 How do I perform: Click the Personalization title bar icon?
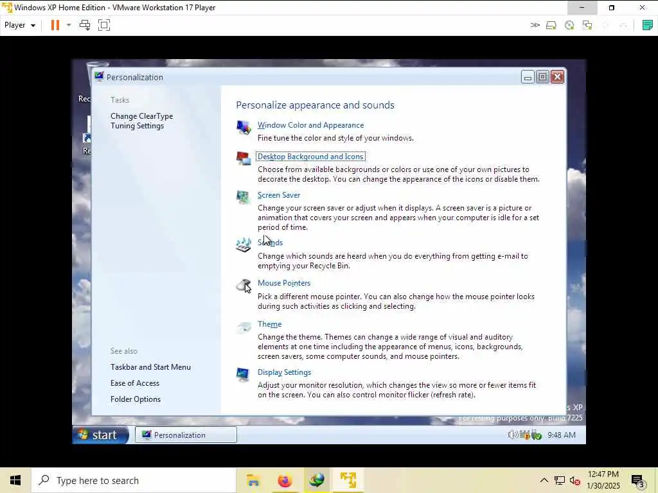(99, 77)
